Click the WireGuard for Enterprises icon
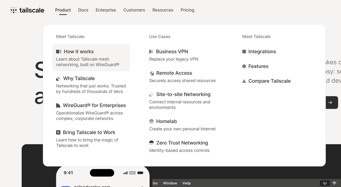This screenshot has height=187, width=341. coord(58,105)
